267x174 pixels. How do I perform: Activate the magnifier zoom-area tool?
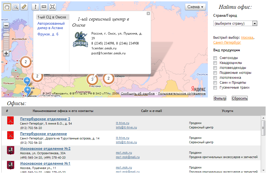click(16, 7)
